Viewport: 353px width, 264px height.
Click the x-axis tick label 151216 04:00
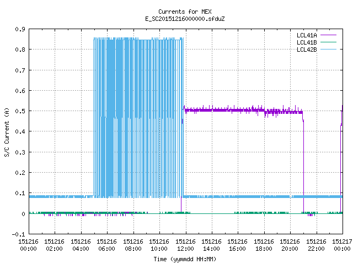[x=81, y=245]
